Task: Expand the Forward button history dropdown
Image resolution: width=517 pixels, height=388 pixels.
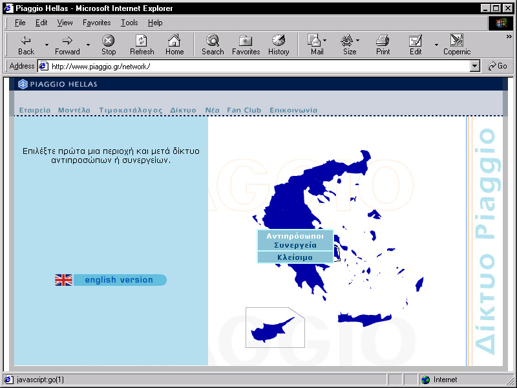Action: (88, 45)
